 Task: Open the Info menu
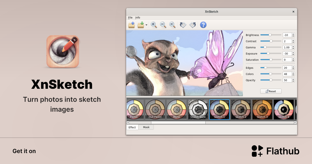138,17
